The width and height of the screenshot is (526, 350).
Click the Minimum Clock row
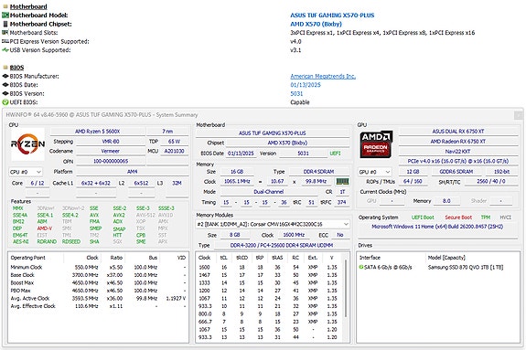coord(98,267)
